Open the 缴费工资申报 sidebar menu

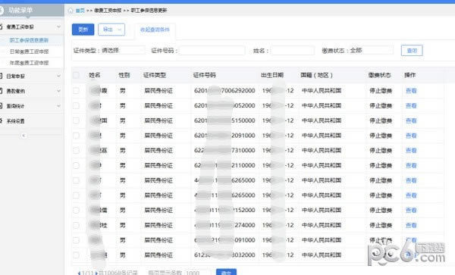coord(20,27)
